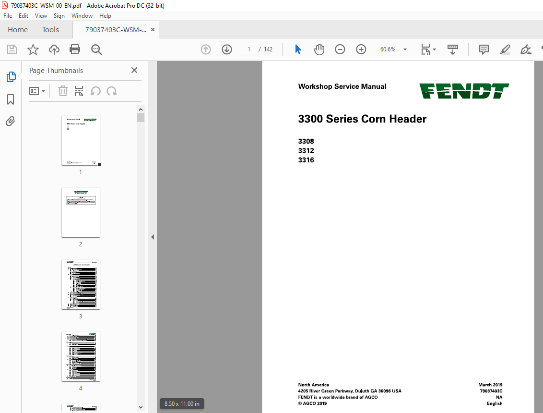Screen dimensions: 543x413
Task: Click the '3316' model number
Action: click(x=306, y=160)
